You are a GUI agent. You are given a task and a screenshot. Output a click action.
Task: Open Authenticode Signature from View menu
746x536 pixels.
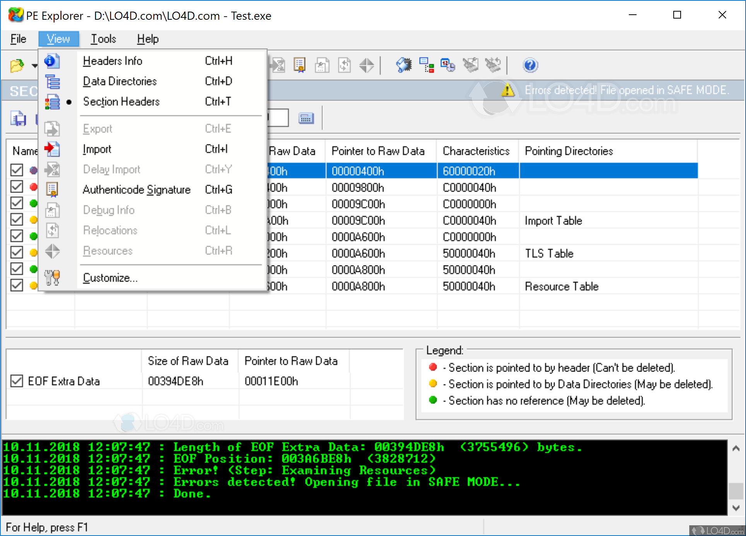(153, 190)
